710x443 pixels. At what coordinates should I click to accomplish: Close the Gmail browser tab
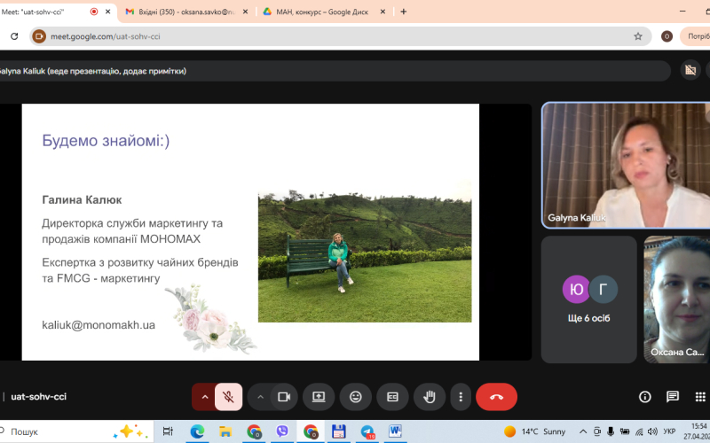point(246,12)
